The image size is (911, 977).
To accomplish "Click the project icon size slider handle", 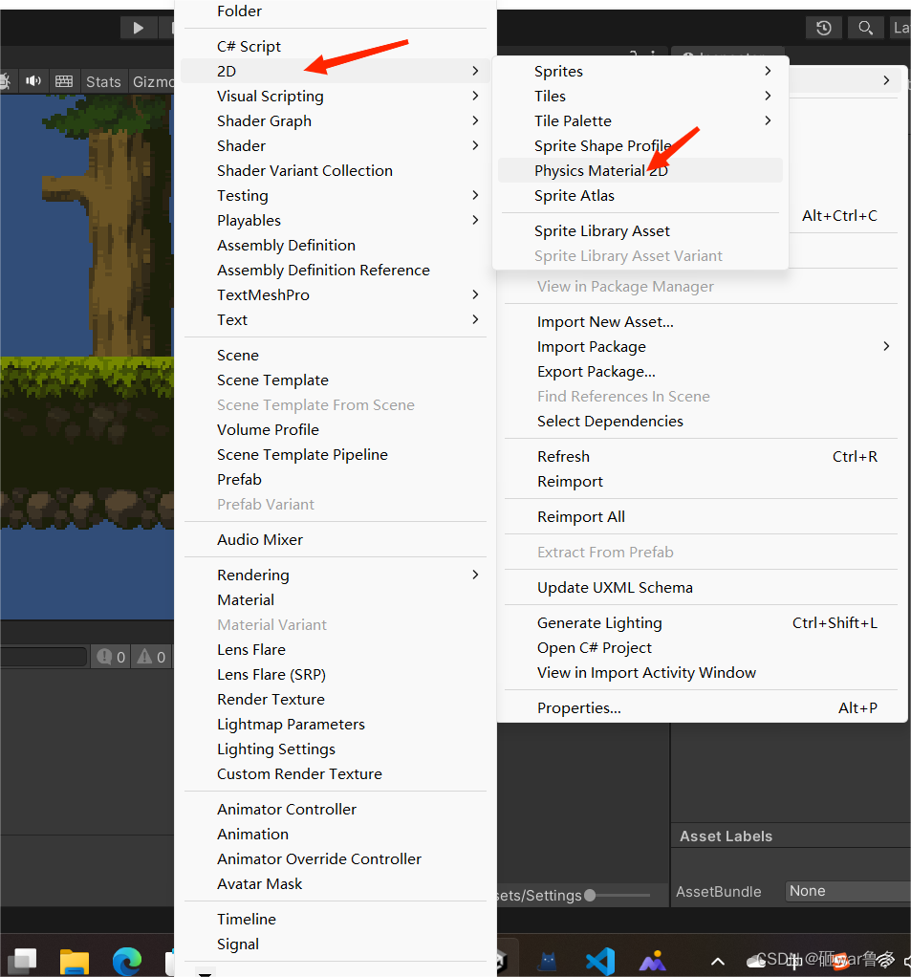I will [x=590, y=896].
